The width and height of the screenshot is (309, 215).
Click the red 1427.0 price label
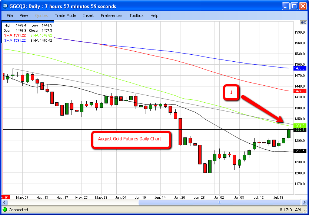[x=299, y=91]
